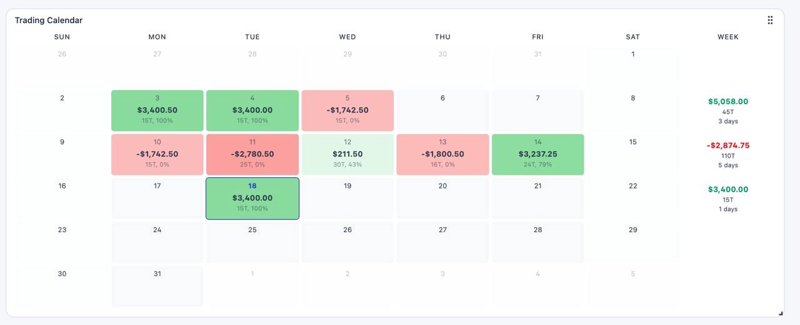Screen dimensions: 800x325
Task: Click the Trading Calendar title
Action: pyautogui.click(x=49, y=20)
